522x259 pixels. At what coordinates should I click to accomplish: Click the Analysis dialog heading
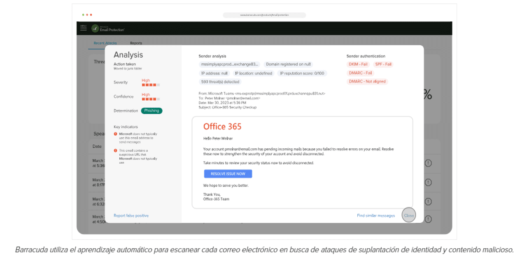128,55
